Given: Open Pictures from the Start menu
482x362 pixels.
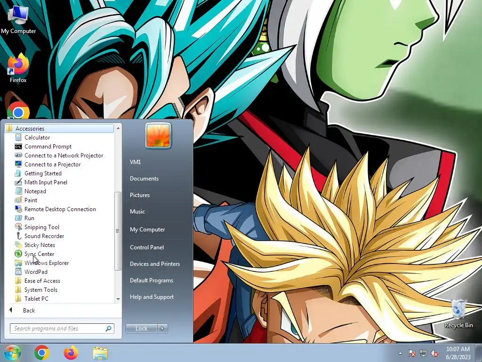Looking at the screenshot, I should [140, 195].
